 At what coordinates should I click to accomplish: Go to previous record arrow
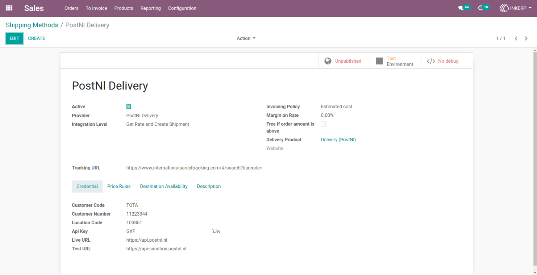pos(516,38)
